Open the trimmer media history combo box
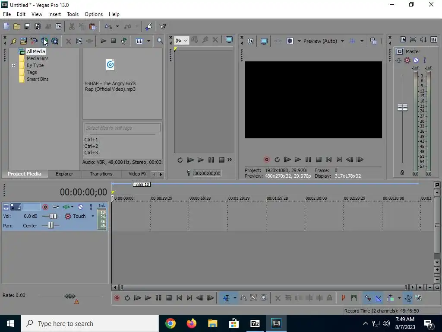Image resolution: width=442 pixels, height=332 pixels. point(182,41)
